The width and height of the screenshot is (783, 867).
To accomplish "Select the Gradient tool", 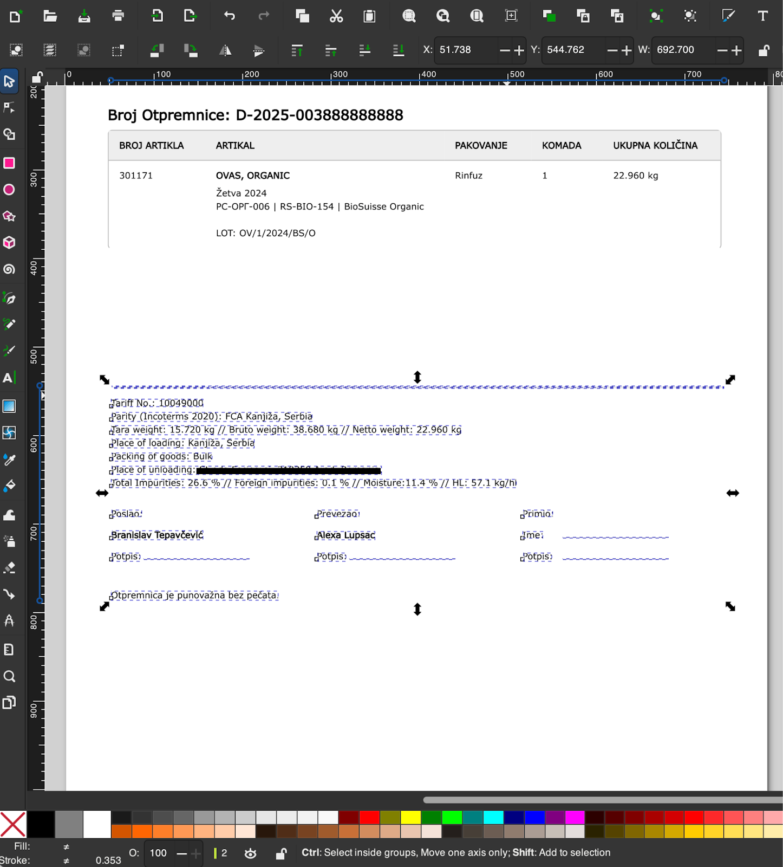I will pyautogui.click(x=9, y=406).
